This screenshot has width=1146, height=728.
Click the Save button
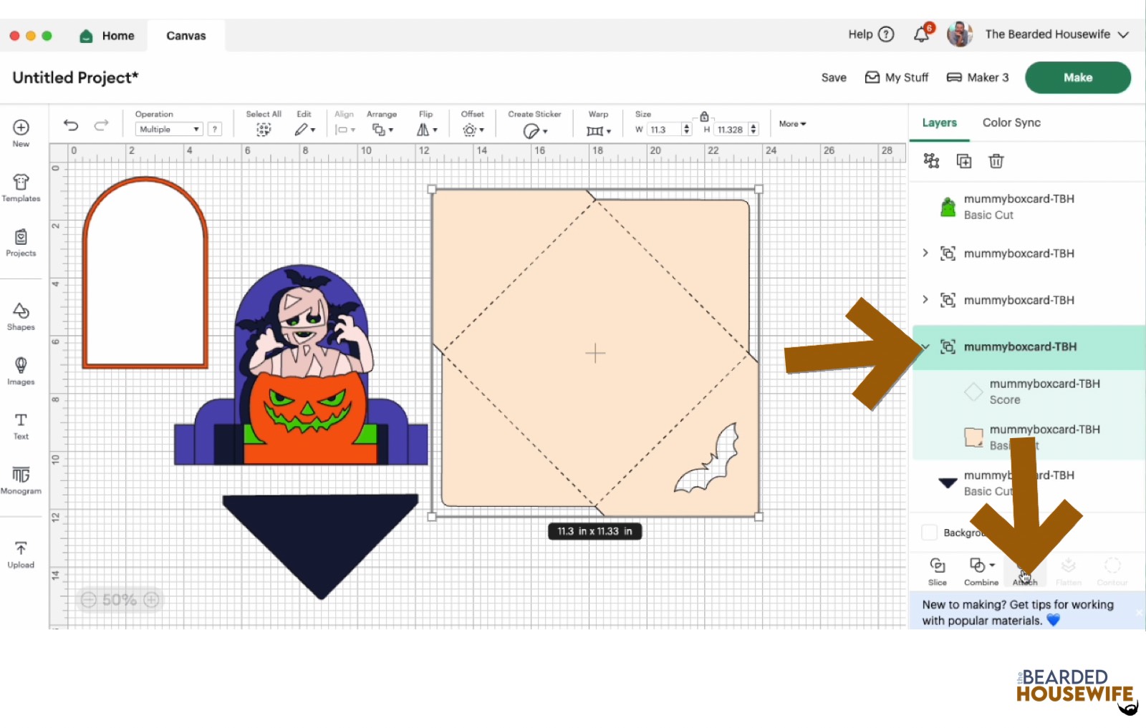833,77
